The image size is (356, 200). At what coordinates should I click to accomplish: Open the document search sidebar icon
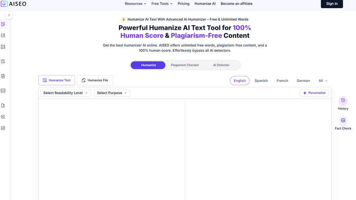3,61
